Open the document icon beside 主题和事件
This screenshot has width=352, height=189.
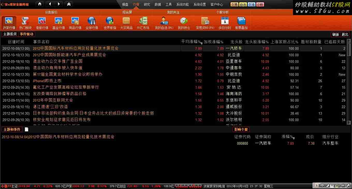tap(26, 129)
